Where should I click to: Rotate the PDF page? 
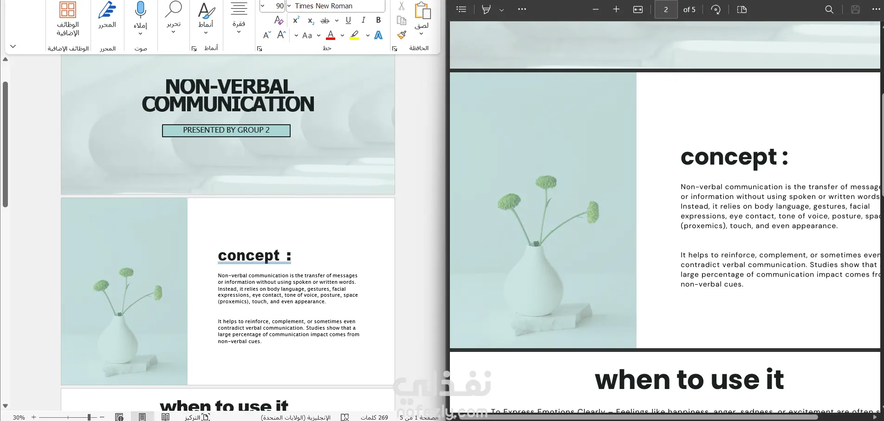coord(715,9)
